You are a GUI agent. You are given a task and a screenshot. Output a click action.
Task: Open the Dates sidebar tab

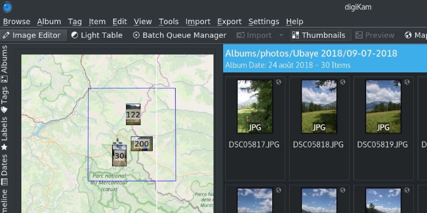[x=4, y=169]
